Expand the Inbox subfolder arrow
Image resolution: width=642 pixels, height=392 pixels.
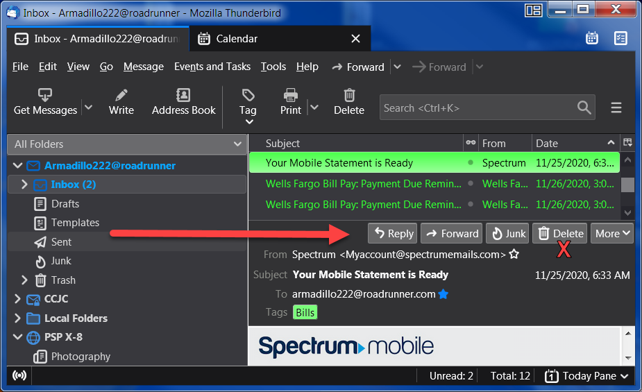point(24,184)
